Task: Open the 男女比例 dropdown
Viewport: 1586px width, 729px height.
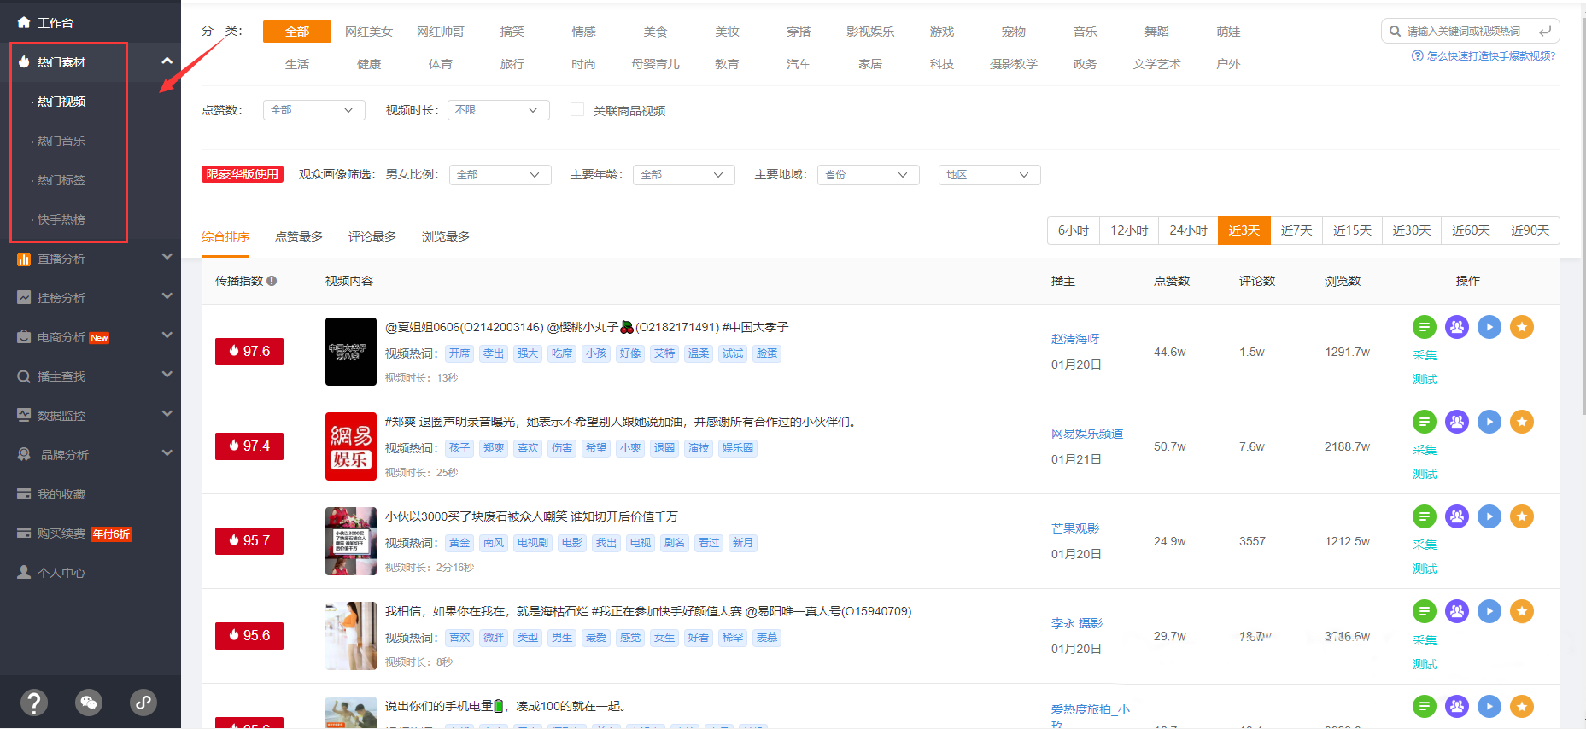Action: (x=500, y=175)
